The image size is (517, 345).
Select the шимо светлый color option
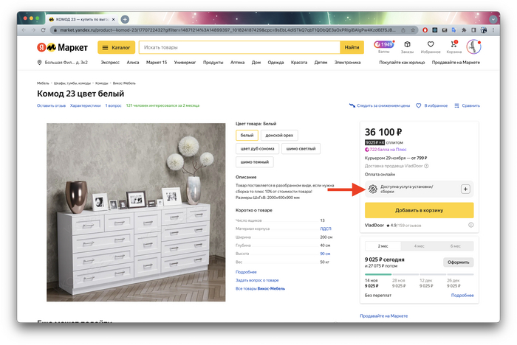(x=301, y=149)
